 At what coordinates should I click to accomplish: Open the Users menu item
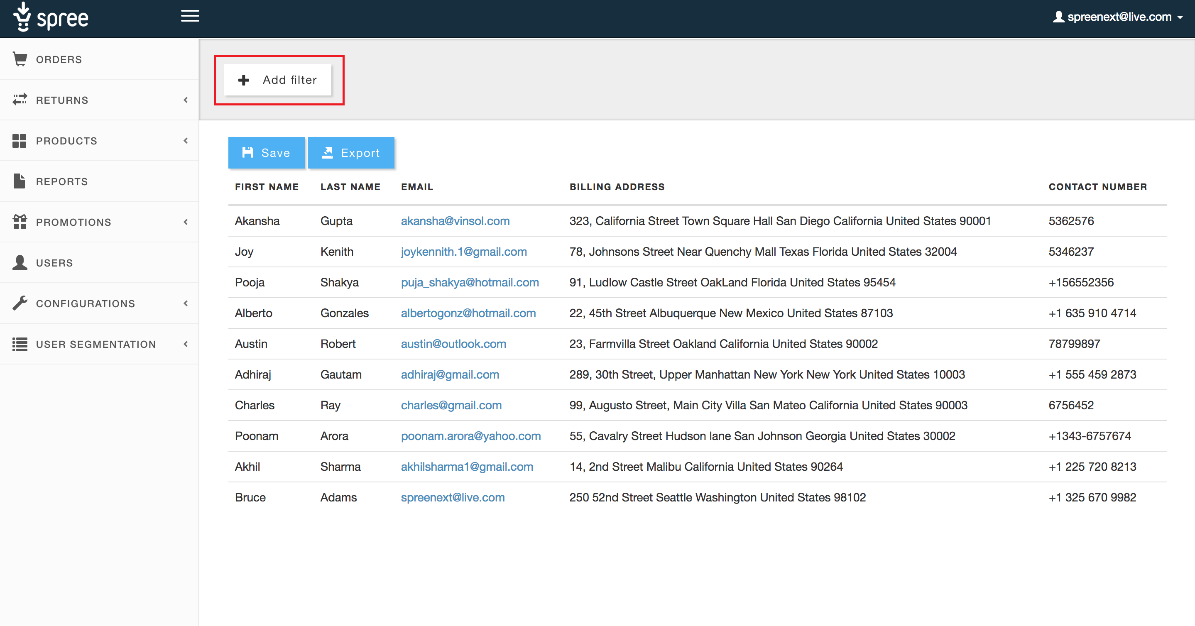pyautogui.click(x=54, y=263)
